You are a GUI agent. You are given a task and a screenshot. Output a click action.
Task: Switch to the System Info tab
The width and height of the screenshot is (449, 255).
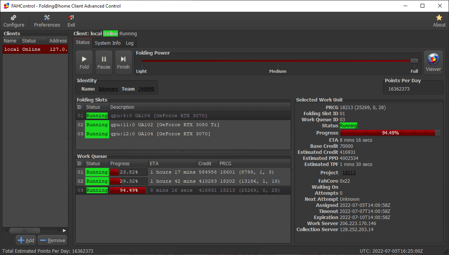pyautogui.click(x=108, y=43)
